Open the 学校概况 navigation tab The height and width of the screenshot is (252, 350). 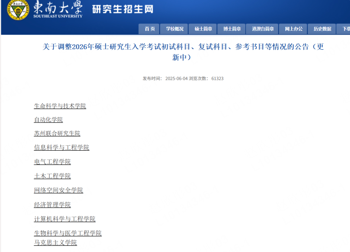click(x=174, y=29)
